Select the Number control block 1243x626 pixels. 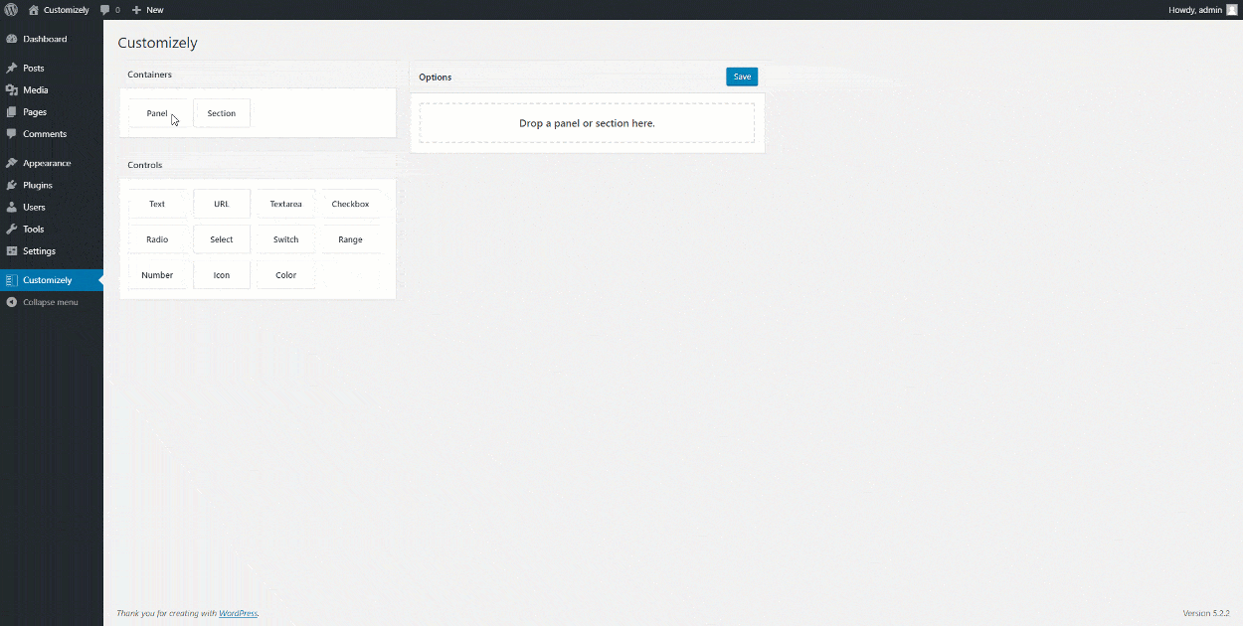pos(157,275)
